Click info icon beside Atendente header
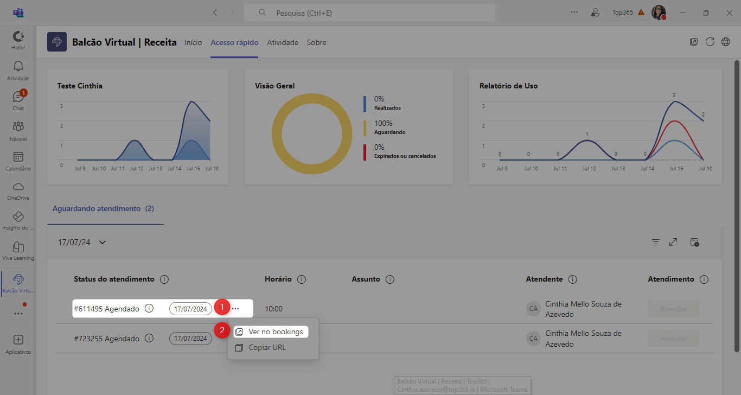Image resolution: width=741 pixels, height=395 pixels. tap(572, 279)
